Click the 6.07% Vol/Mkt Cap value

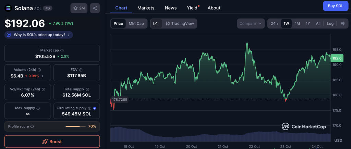(28, 95)
